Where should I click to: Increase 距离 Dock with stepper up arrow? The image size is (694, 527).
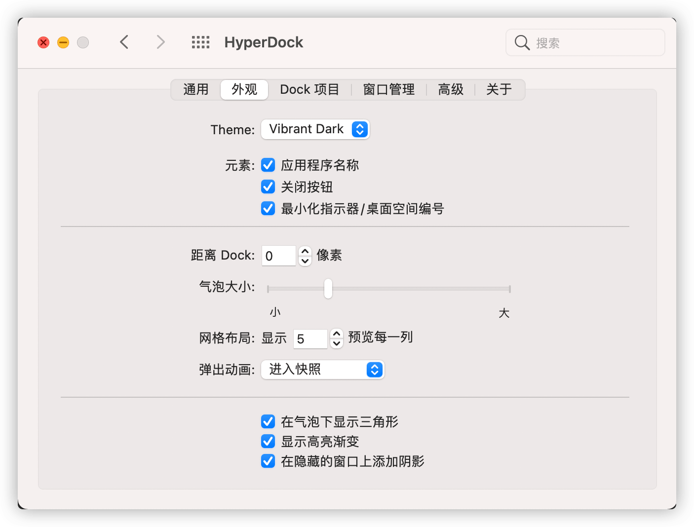point(305,251)
